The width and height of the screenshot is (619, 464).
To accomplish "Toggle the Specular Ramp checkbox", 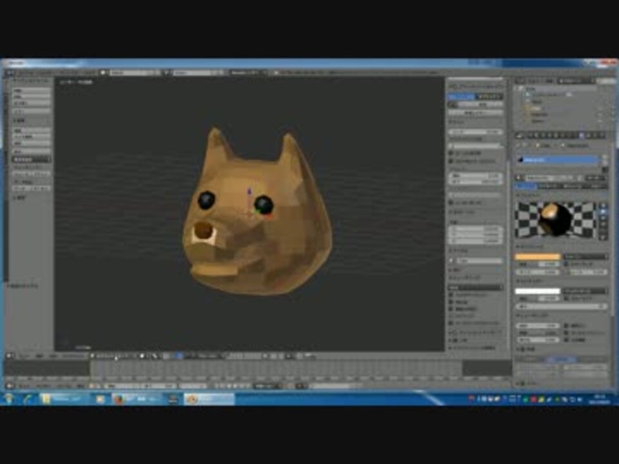I will [567, 298].
